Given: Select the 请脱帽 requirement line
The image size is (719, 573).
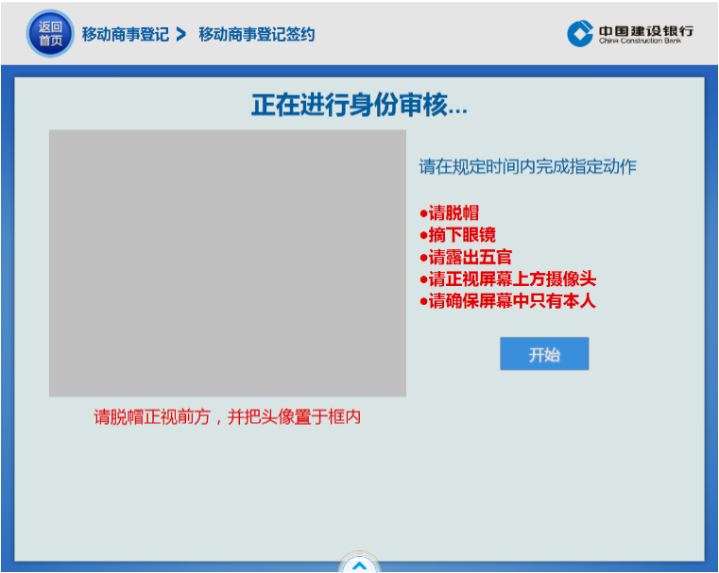Looking at the screenshot, I should click(x=454, y=212).
